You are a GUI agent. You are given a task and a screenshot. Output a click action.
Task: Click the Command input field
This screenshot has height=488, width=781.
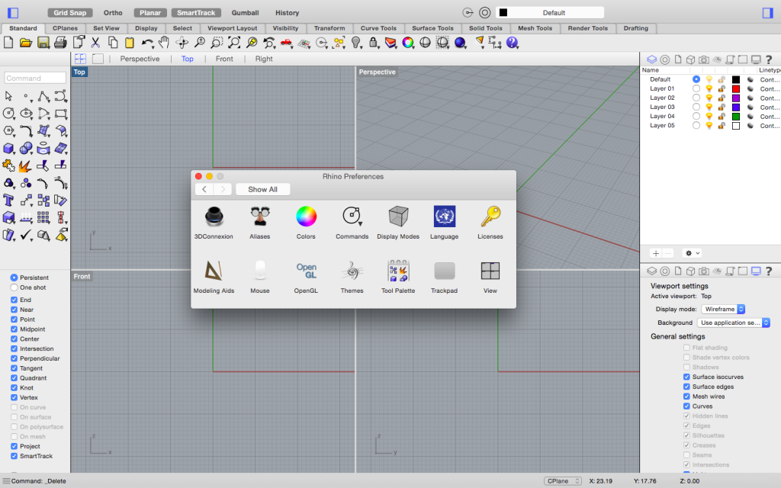[x=35, y=78]
